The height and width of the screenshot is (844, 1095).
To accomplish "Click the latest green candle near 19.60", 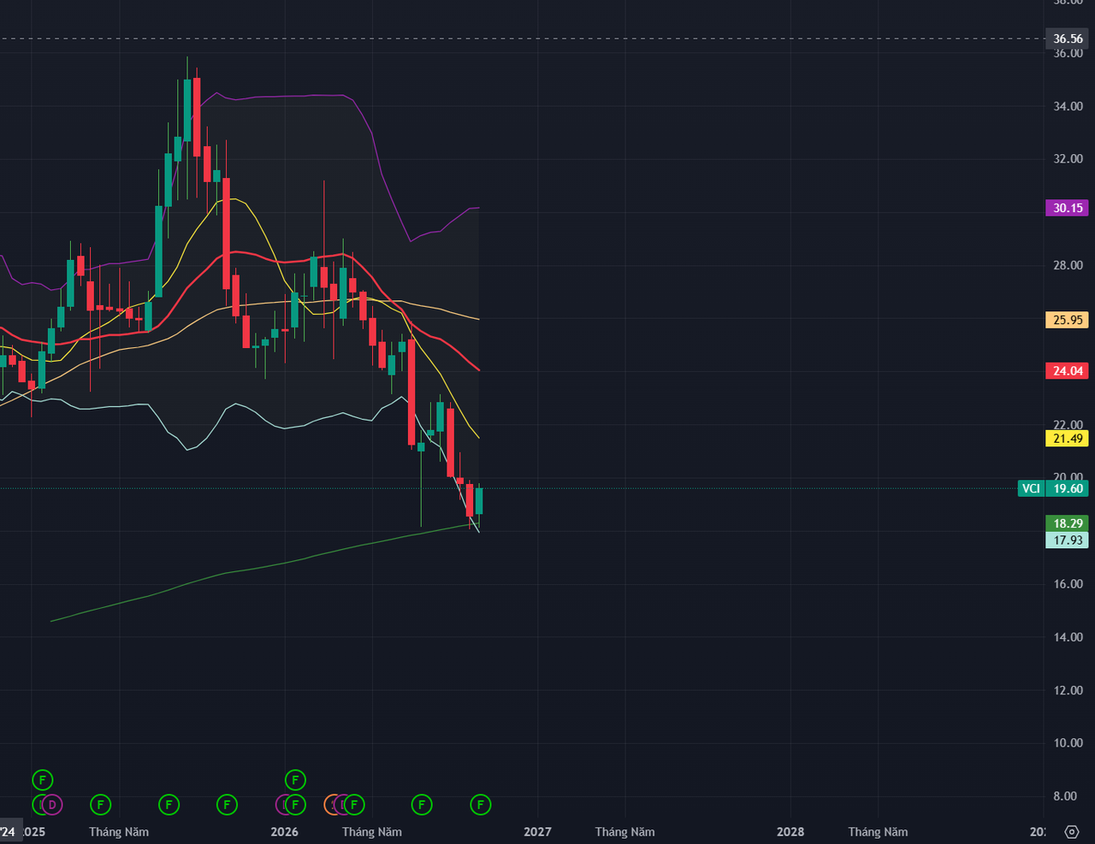I will click(479, 501).
